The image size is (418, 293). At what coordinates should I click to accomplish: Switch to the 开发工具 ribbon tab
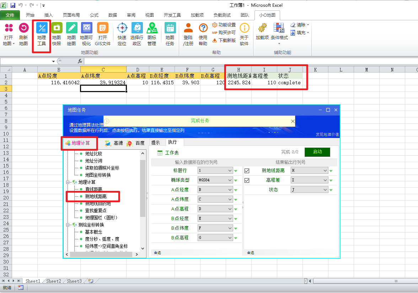172,15
